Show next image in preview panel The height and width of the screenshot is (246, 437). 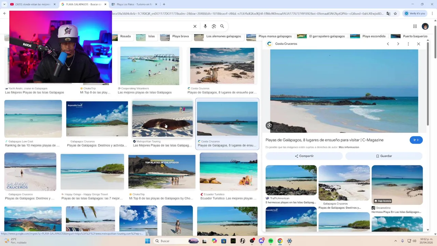(x=398, y=44)
